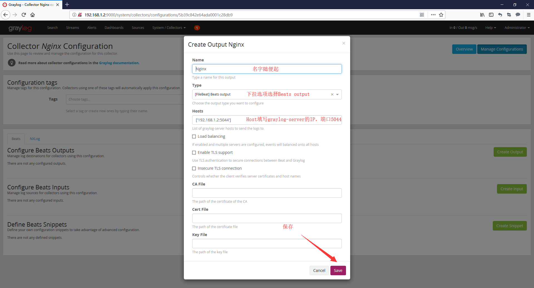Open Streams in the navbar
Image resolution: width=534 pixels, height=288 pixels.
pyautogui.click(x=73, y=28)
